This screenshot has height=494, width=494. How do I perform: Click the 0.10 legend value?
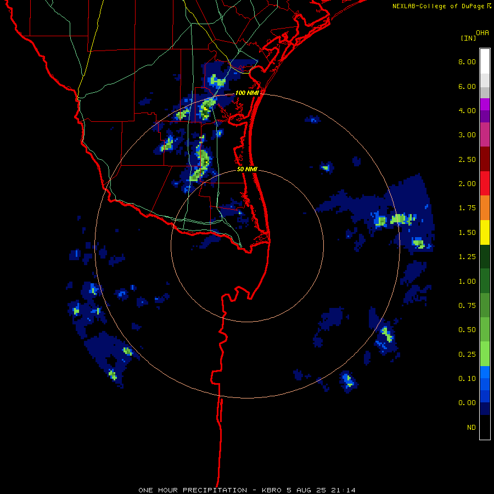[x=467, y=379]
